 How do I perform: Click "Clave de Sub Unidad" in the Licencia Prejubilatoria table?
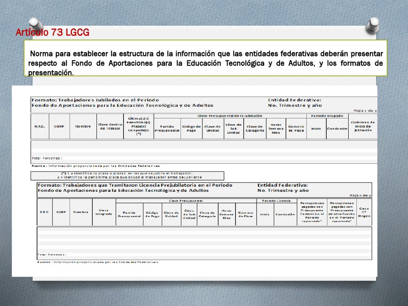pos(189,214)
